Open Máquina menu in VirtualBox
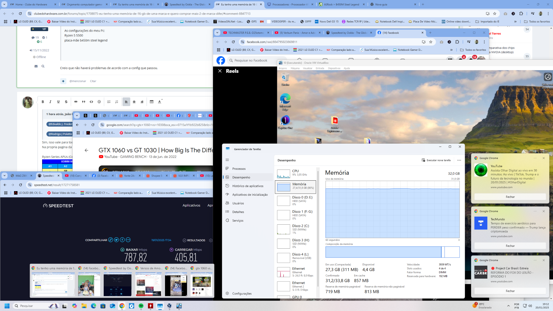 (x=295, y=68)
